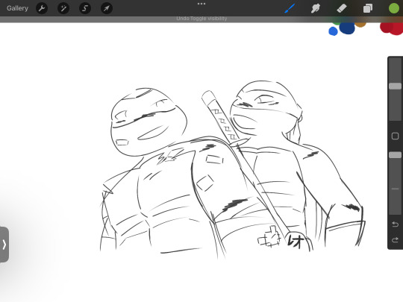Viewport: 403px width, 302px height.
Task: Select the Smudge tool
Action: [x=316, y=8]
